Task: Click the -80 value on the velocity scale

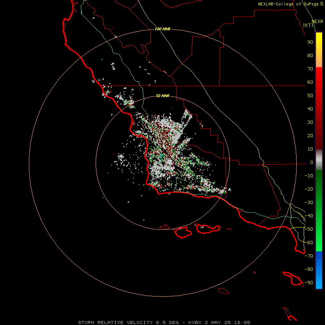Action: (309, 269)
